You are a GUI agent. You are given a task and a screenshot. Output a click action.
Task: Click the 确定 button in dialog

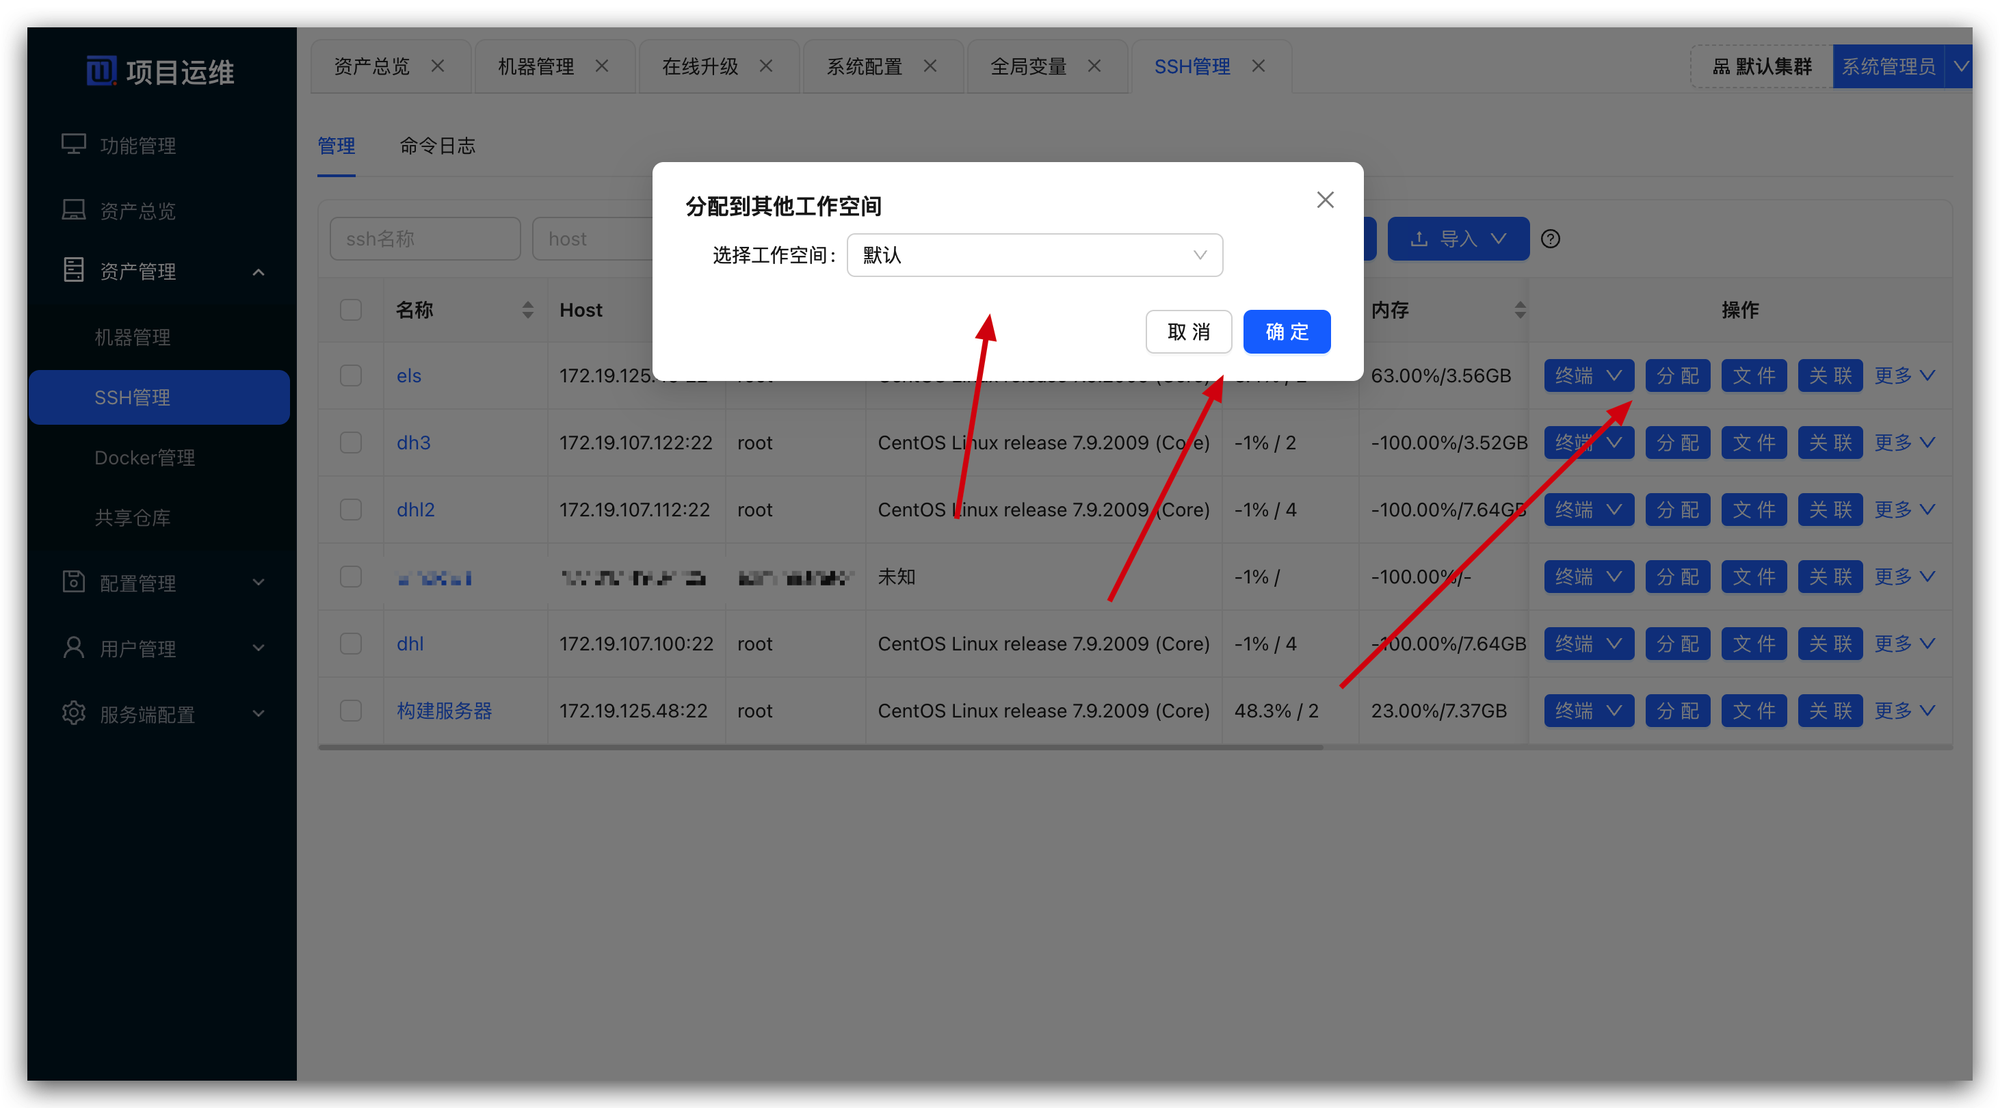pos(1287,332)
